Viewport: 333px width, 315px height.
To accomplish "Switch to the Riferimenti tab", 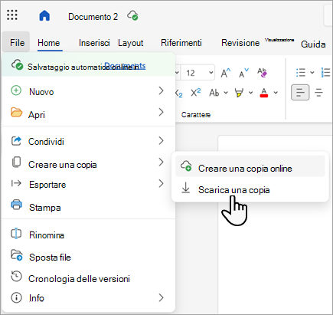I will point(181,43).
